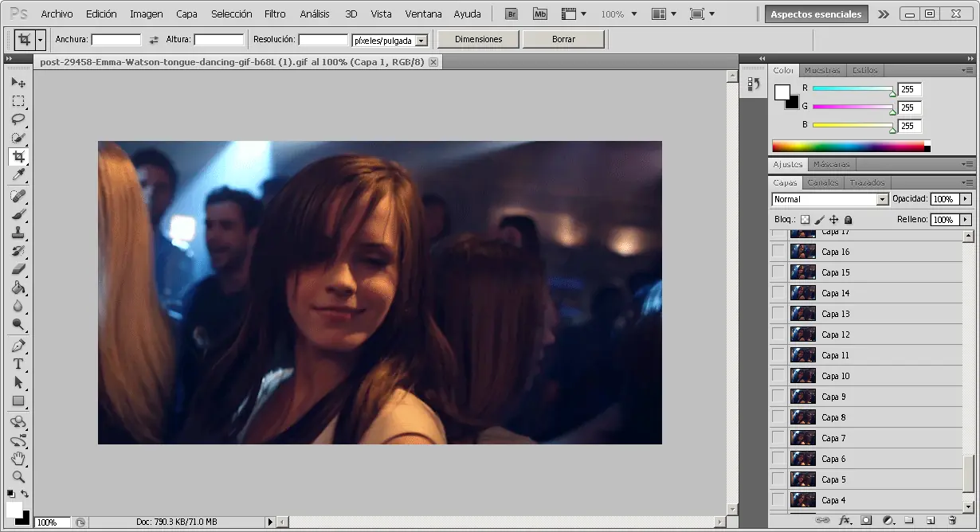The image size is (980, 532).
Task: Select the Hand tool
Action: tap(18, 459)
